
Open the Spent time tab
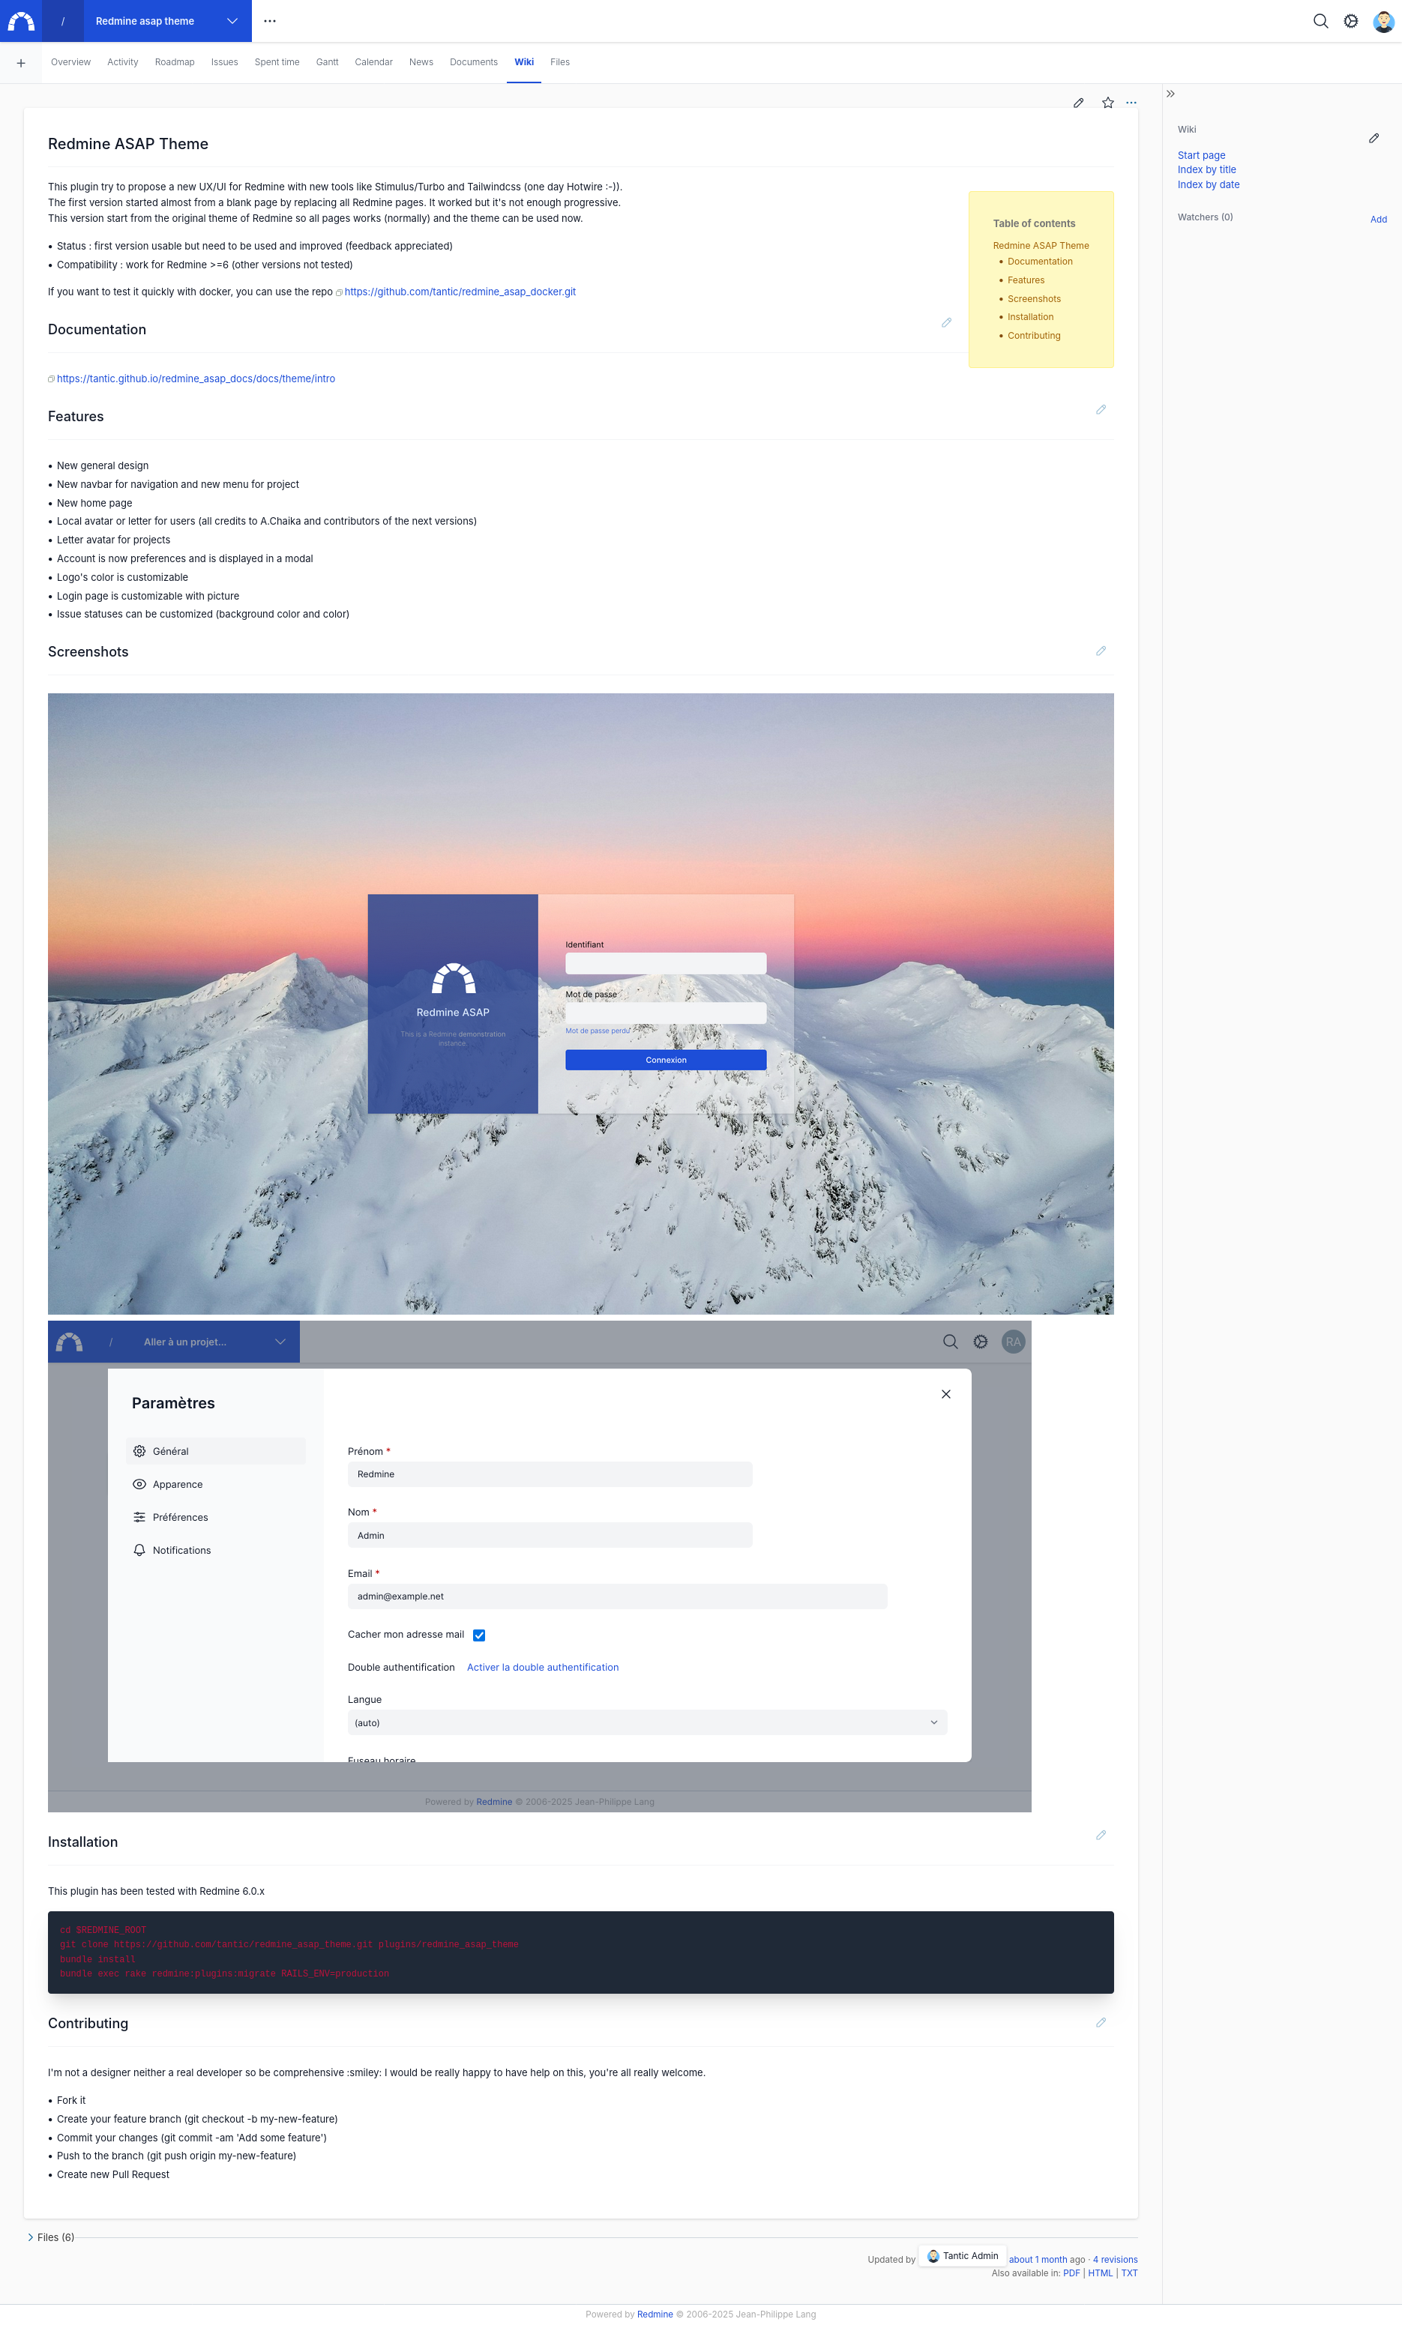pyautogui.click(x=277, y=62)
